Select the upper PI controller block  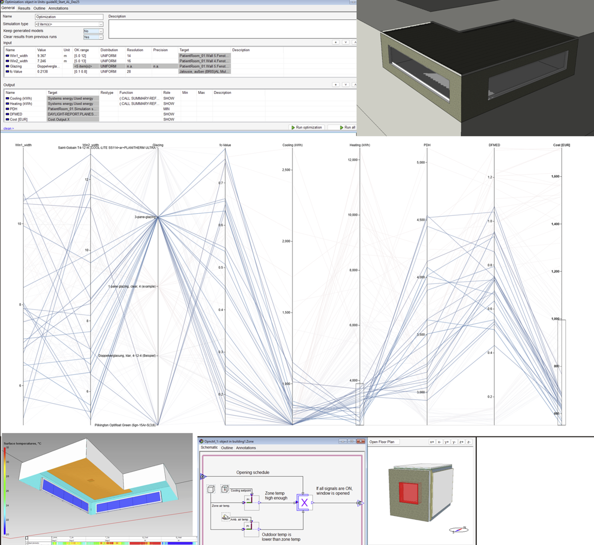click(x=251, y=502)
